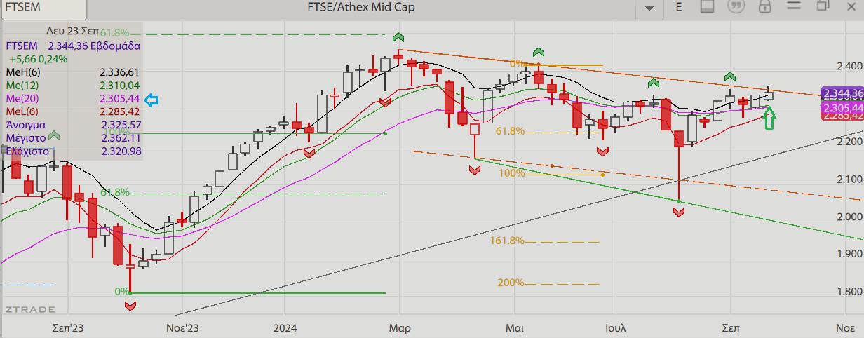
Task: Select the MeH(6) indicator legend row
Action: [x=73, y=72]
